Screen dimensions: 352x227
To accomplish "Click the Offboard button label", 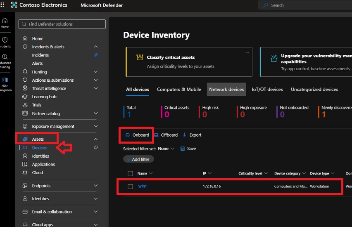I will point(169,135).
